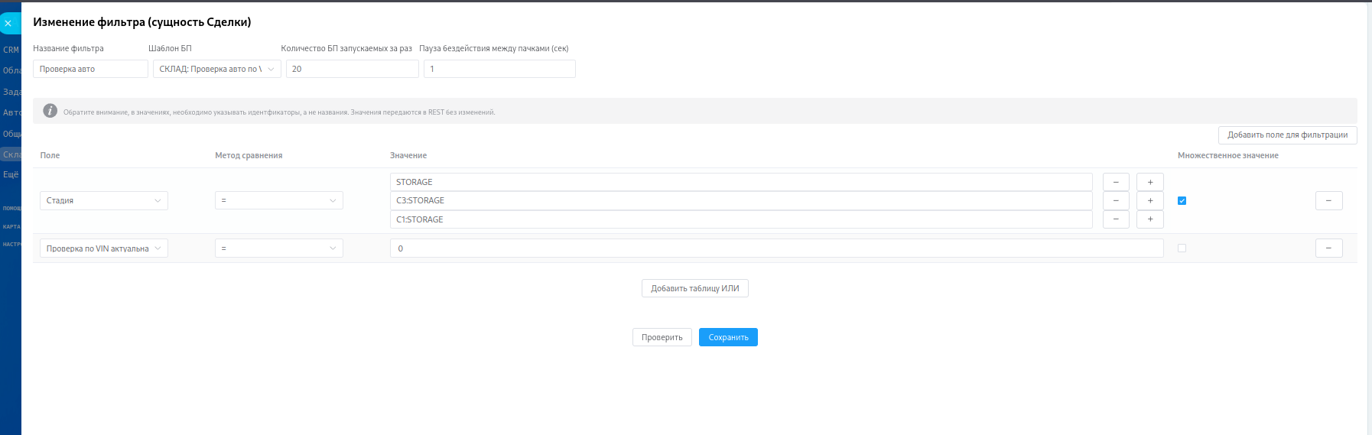This screenshot has height=435, width=1372.
Task: Click the Множественное значение column header
Action: [x=1228, y=155]
